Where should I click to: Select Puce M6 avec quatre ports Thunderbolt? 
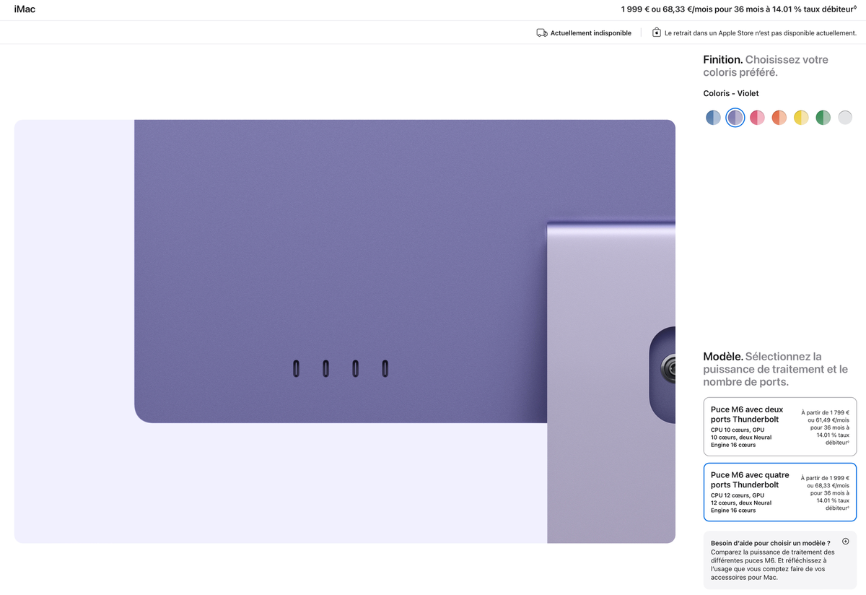(780, 492)
